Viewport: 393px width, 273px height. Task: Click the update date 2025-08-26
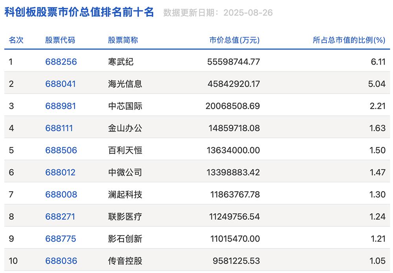tap(248, 13)
